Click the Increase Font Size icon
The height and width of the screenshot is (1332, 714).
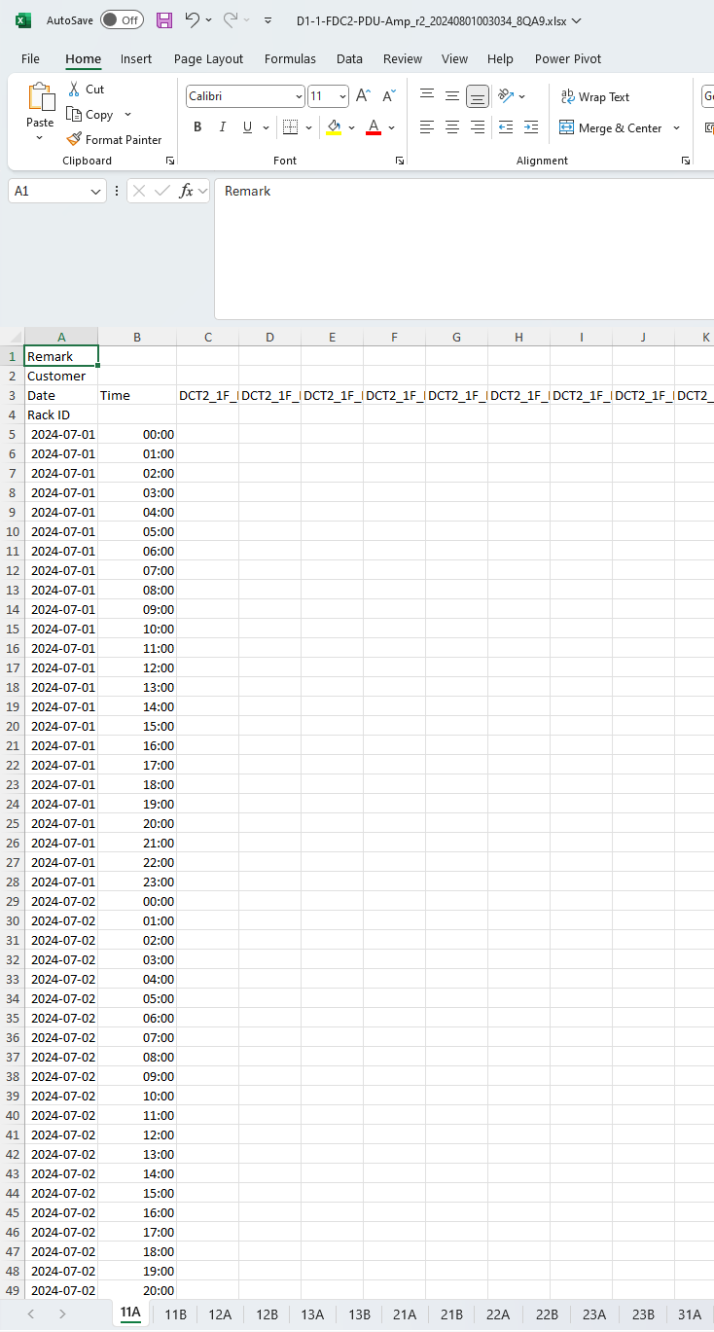click(x=363, y=96)
